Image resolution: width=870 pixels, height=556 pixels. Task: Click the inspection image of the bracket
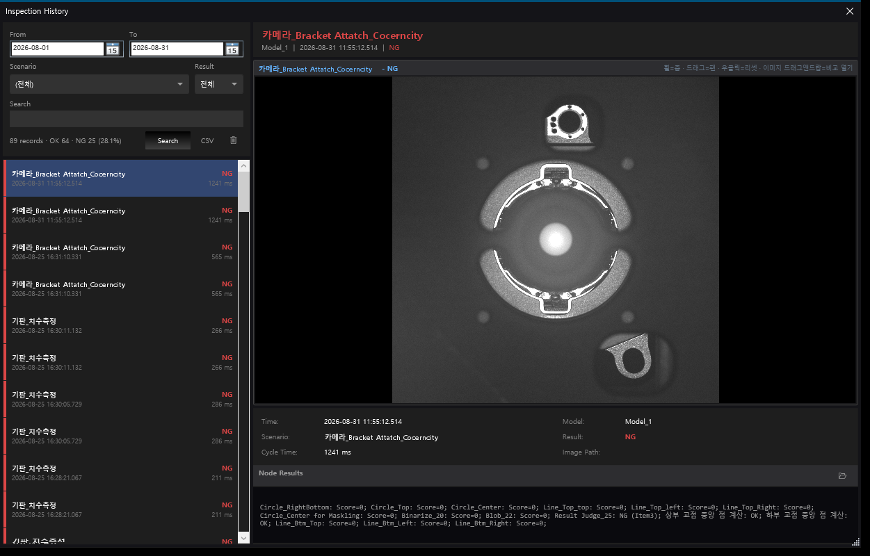pos(556,240)
